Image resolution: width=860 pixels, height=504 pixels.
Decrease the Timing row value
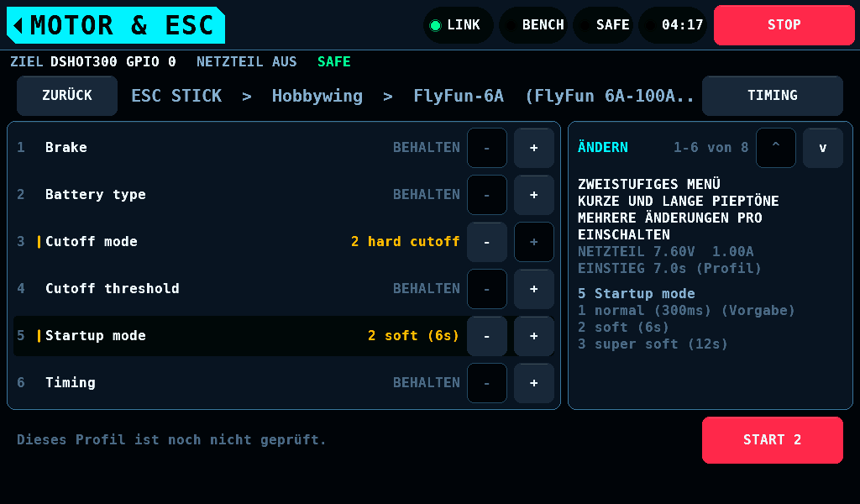tap(486, 383)
